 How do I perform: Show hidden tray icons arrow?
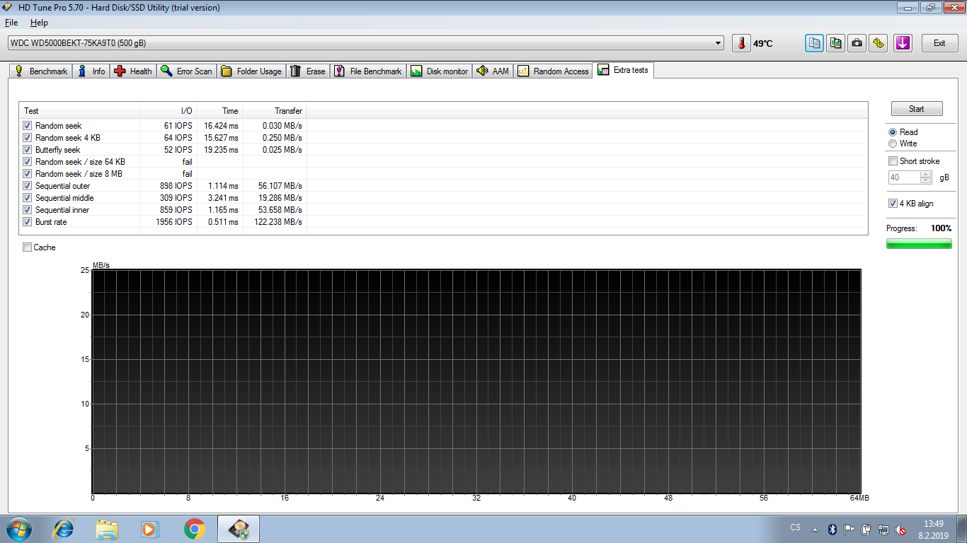[x=815, y=530]
